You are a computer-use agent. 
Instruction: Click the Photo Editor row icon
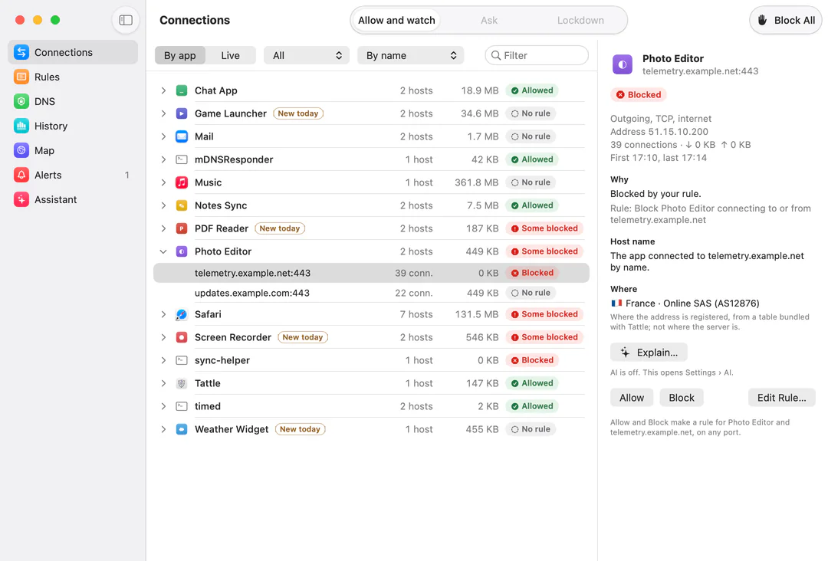[x=182, y=251]
